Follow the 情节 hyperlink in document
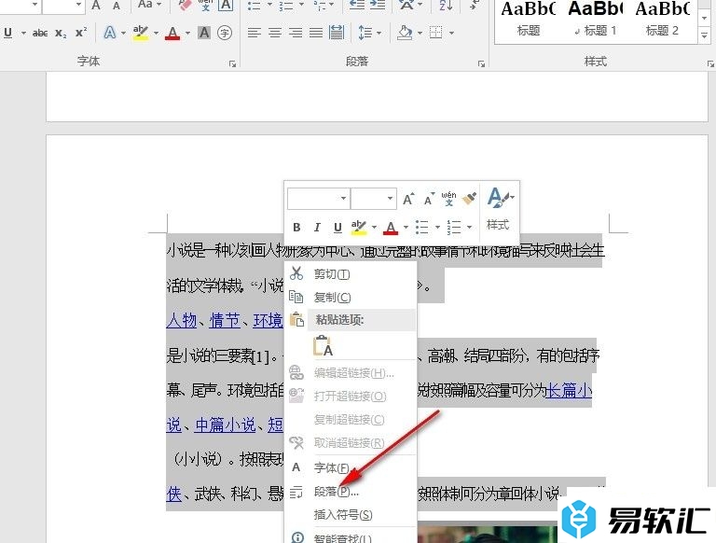 [x=225, y=320]
